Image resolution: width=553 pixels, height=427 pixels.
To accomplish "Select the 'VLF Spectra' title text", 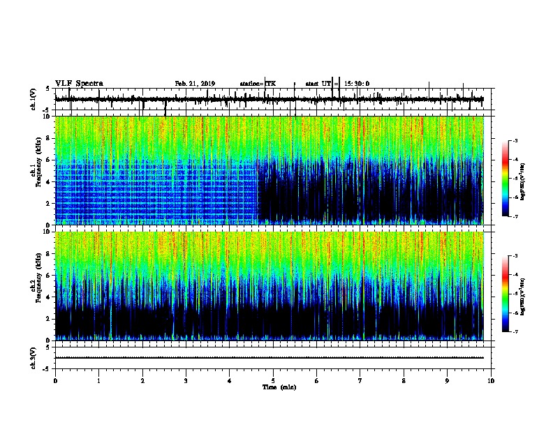I will pyautogui.click(x=79, y=84).
